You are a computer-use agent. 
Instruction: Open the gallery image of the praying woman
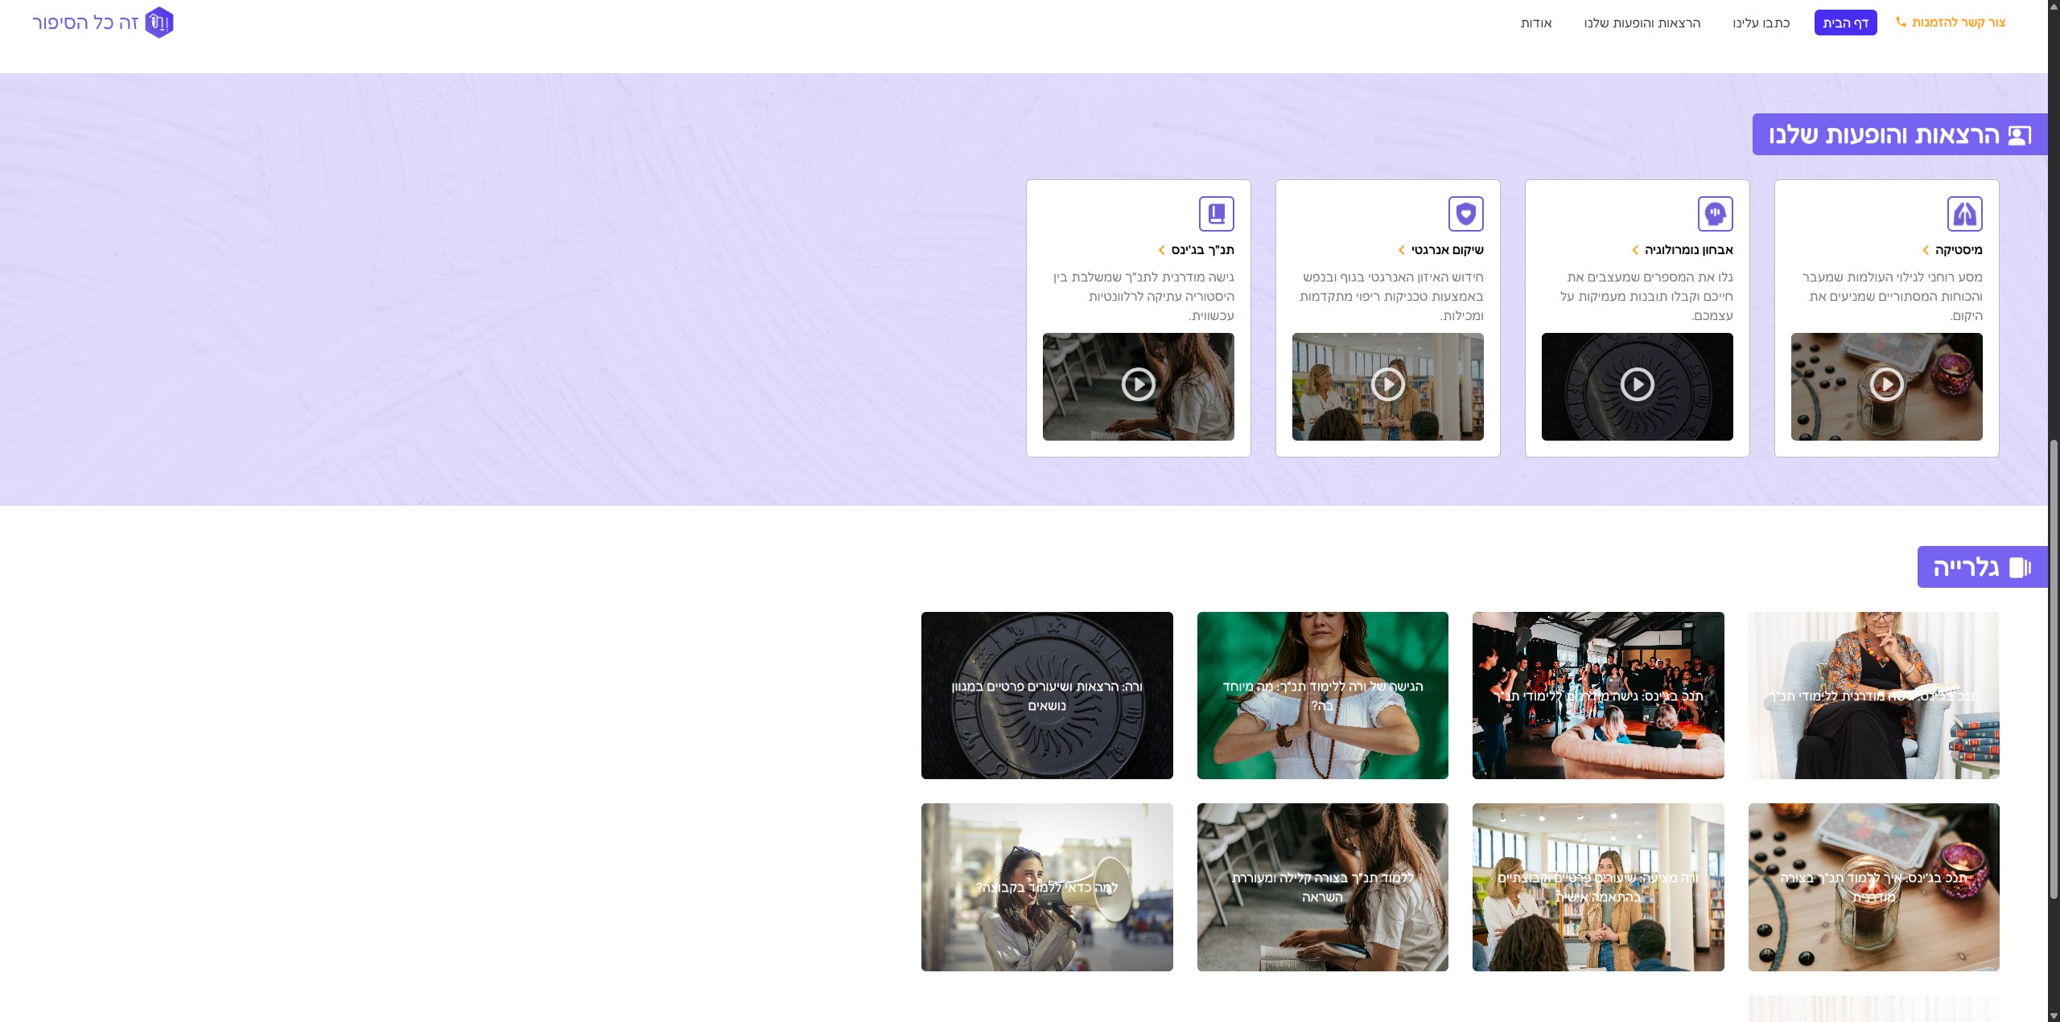click(1322, 695)
